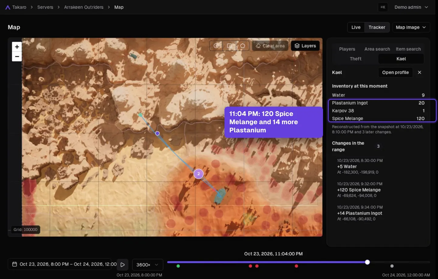Click the Water inventory row
438x279 pixels.
coord(378,95)
